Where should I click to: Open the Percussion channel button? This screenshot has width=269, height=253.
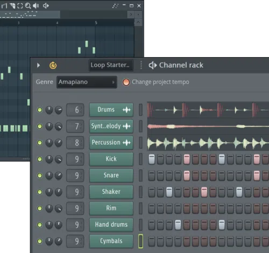[111, 143]
